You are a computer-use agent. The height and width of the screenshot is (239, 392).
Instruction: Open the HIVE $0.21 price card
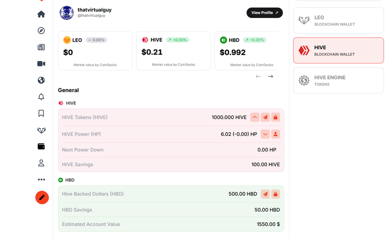click(x=174, y=50)
